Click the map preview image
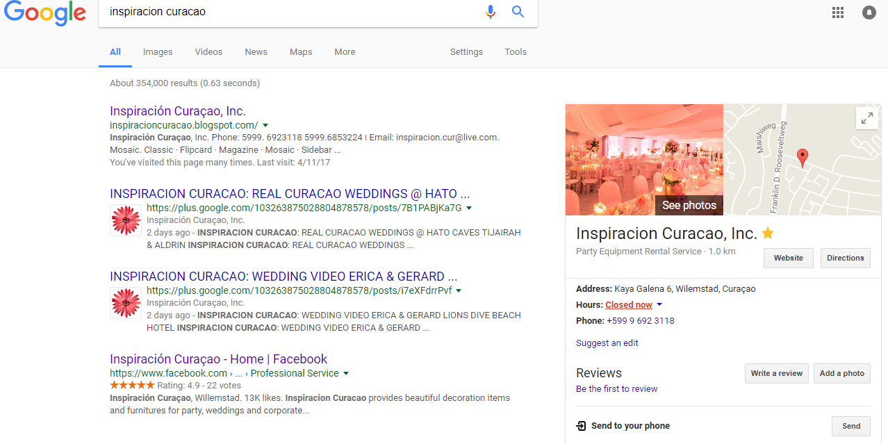This screenshot has width=888, height=444. [803, 160]
